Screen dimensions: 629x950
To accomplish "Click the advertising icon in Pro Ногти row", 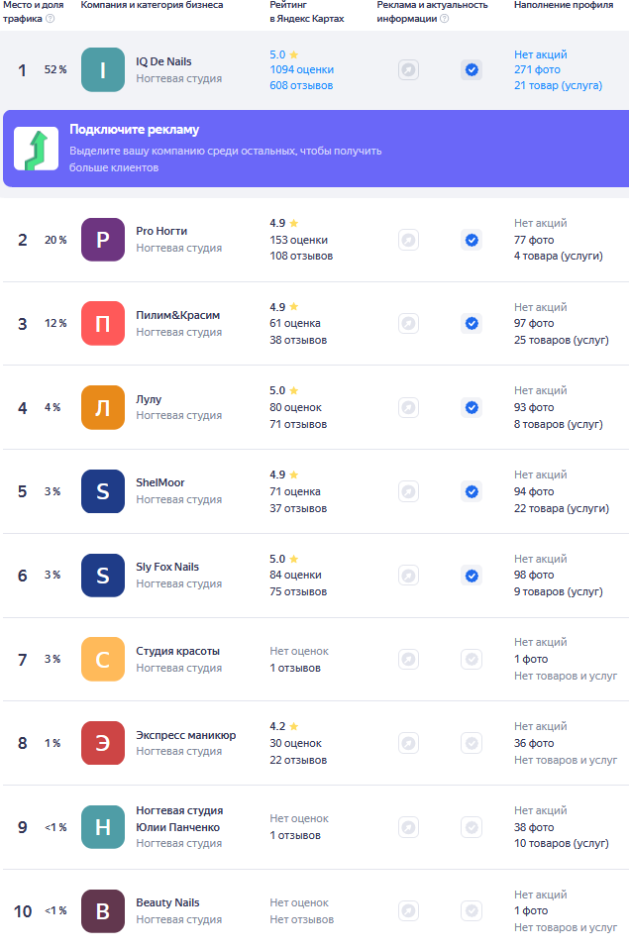I will coord(408,240).
